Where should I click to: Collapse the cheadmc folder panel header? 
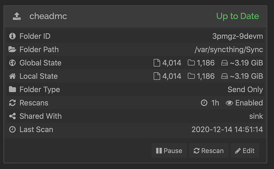[135, 16]
